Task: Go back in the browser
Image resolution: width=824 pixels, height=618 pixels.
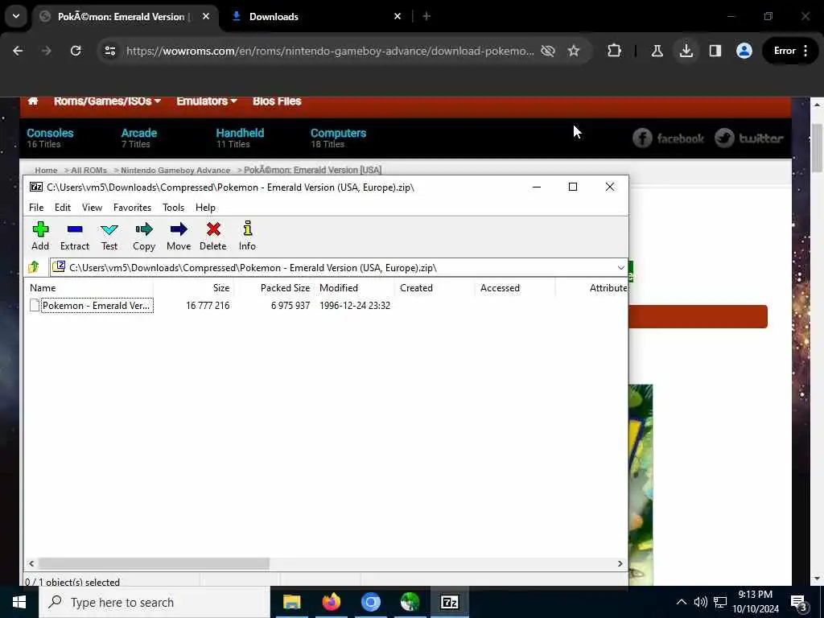Action: pos(18,51)
